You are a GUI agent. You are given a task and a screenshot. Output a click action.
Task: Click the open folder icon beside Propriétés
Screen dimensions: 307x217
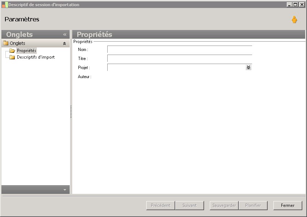12,51
